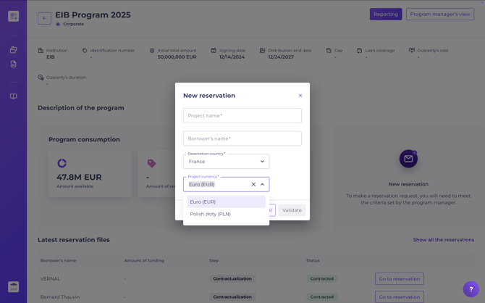Clear the Project currency selection with X
Image resolution: width=485 pixels, height=303 pixels.
pos(253,184)
